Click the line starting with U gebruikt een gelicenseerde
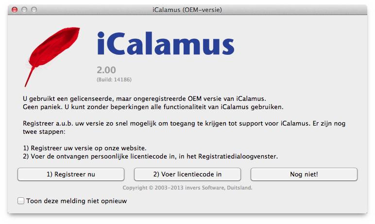 pos(144,99)
